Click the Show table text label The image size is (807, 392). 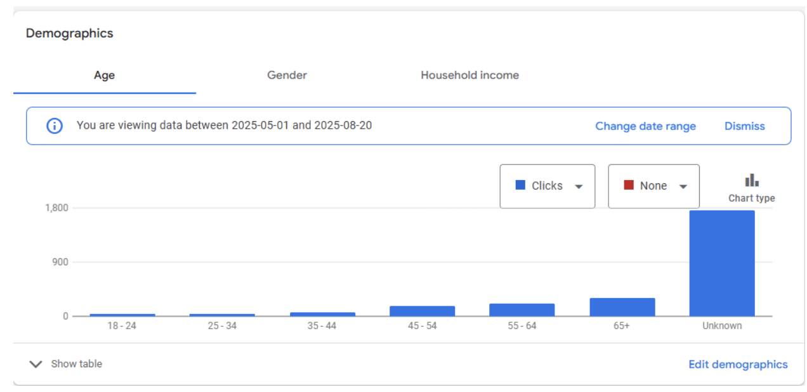coord(77,364)
